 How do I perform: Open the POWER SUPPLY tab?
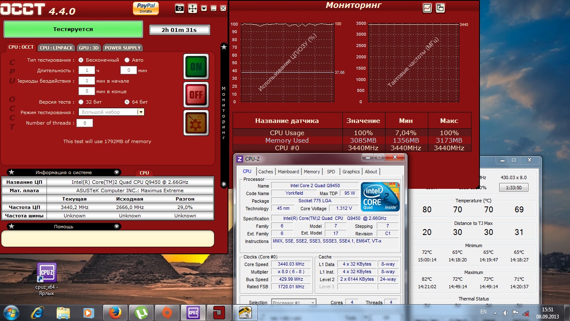[x=123, y=48]
